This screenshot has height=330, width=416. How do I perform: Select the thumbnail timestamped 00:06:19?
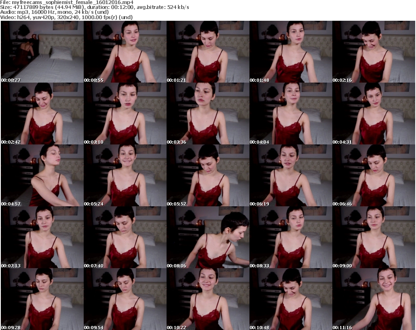[291, 176]
